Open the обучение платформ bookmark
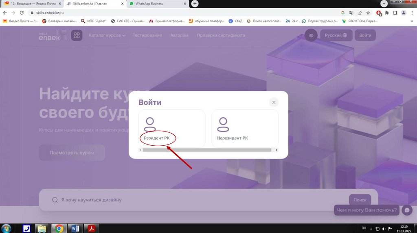 206,21
